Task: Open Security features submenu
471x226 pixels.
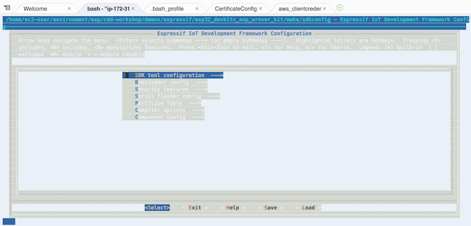Action: pyautogui.click(x=165, y=89)
